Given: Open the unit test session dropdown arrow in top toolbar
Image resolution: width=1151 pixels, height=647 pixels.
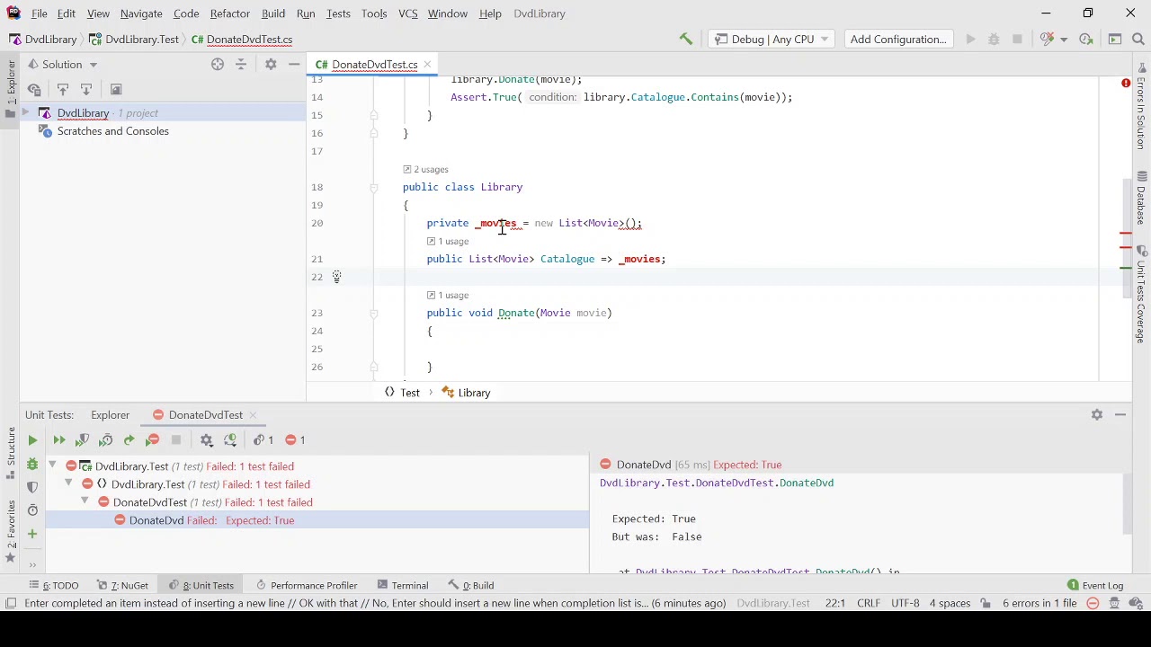Looking at the screenshot, I should [1063, 39].
